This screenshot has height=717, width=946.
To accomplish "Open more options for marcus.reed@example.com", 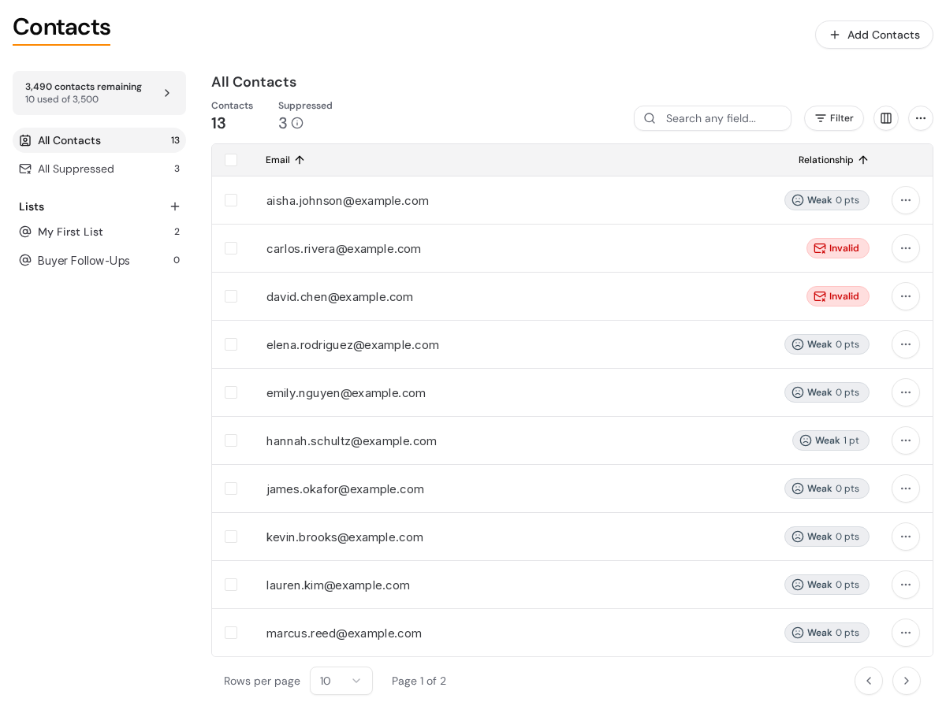I will (x=906, y=633).
